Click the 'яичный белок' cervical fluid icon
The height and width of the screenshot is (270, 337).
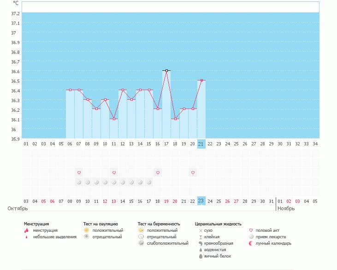tap(201, 256)
